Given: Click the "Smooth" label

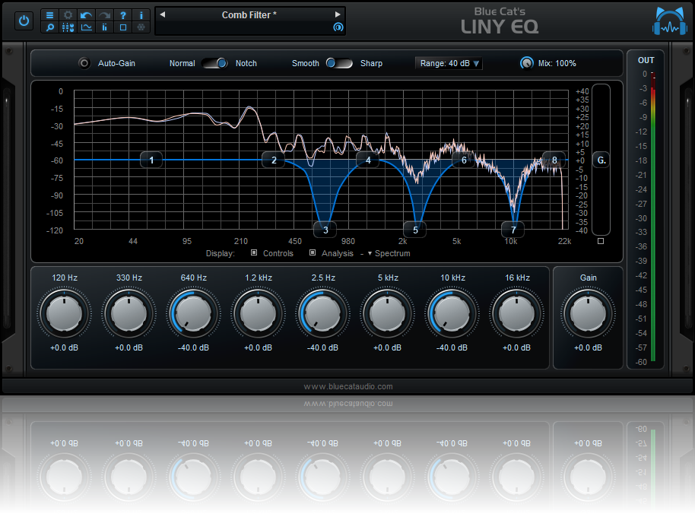Looking at the screenshot, I should (x=306, y=63).
